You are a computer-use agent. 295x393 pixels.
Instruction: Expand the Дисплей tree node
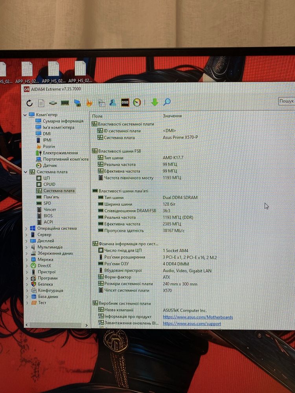[26, 241]
